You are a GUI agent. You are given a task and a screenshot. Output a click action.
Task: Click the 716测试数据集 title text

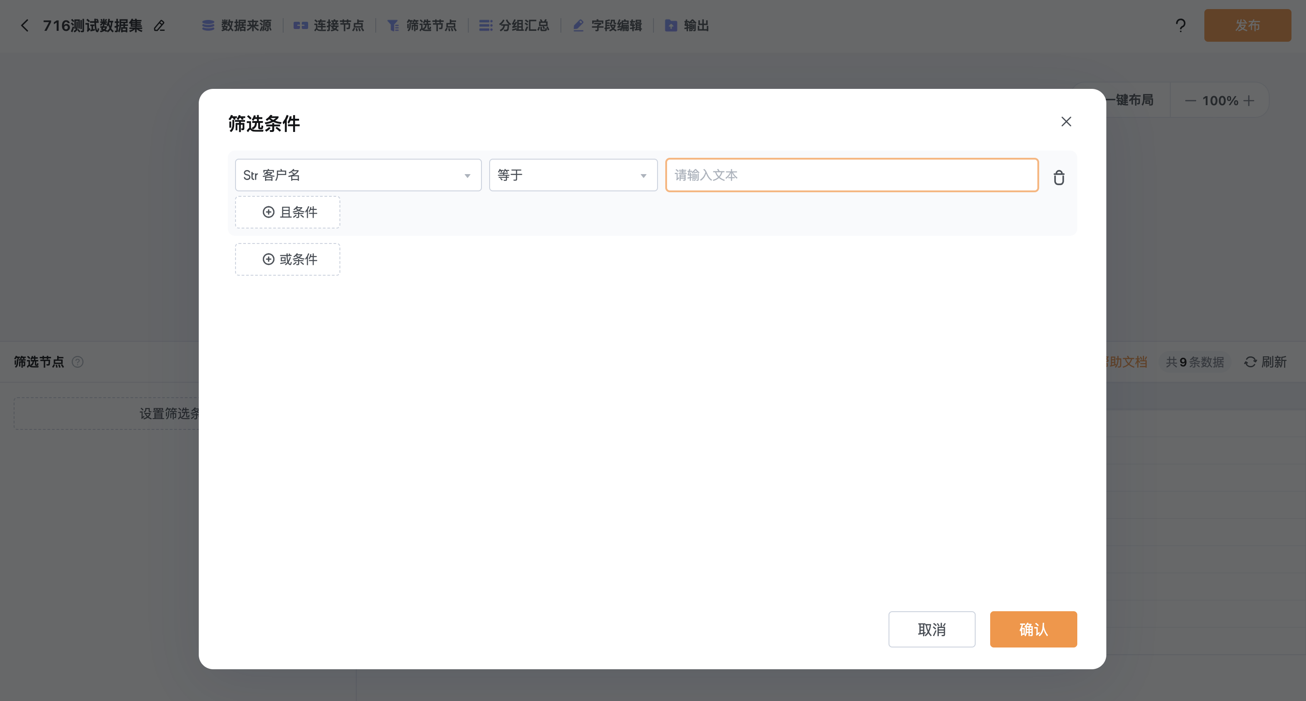[x=92, y=25]
